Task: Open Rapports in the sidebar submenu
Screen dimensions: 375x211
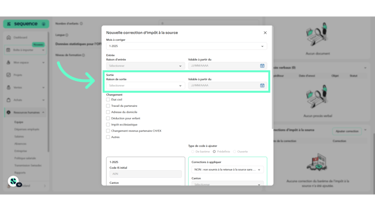Action: tap(20, 172)
